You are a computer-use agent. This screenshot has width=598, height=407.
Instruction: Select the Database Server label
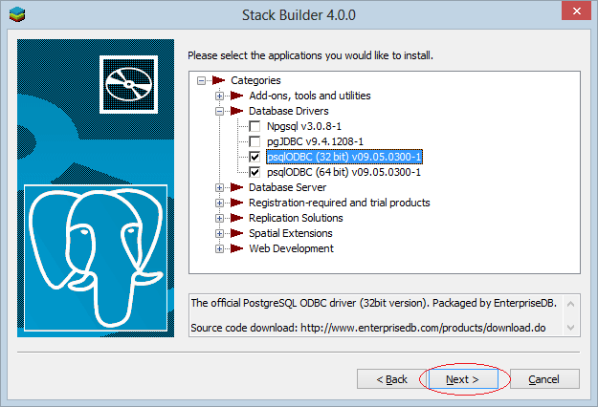288,187
